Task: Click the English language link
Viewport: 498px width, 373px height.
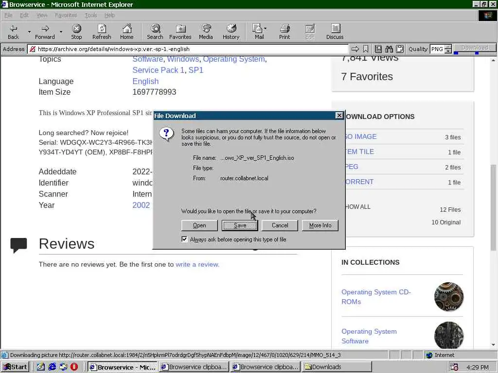Action: (x=145, y=81)
